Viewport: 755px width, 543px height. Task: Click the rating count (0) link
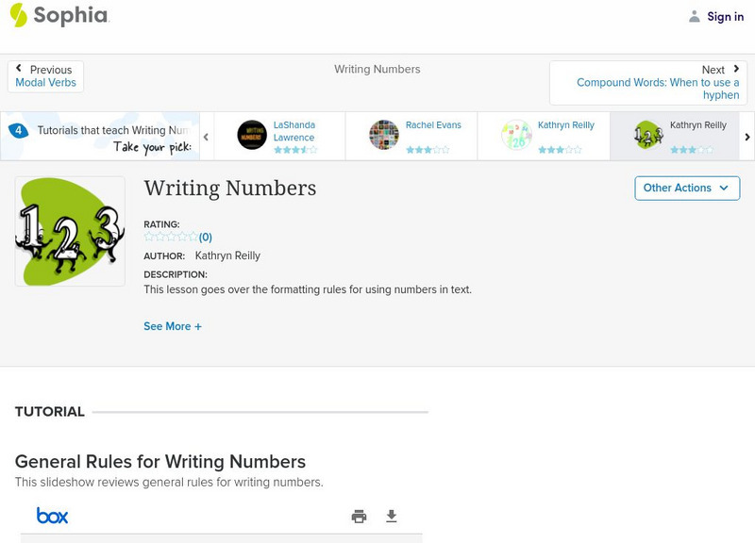(206, 238)
